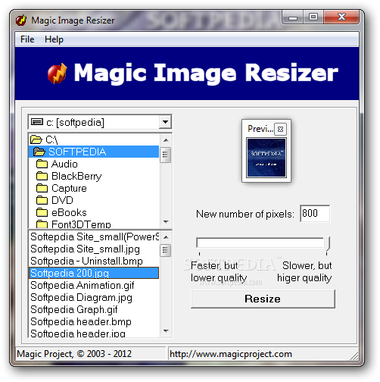
Task: Select Softpedia header.jpg file
Action: click(94, 333)
